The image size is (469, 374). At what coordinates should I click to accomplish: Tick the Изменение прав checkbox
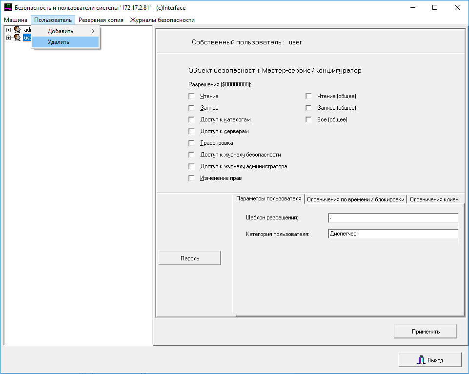191,178
